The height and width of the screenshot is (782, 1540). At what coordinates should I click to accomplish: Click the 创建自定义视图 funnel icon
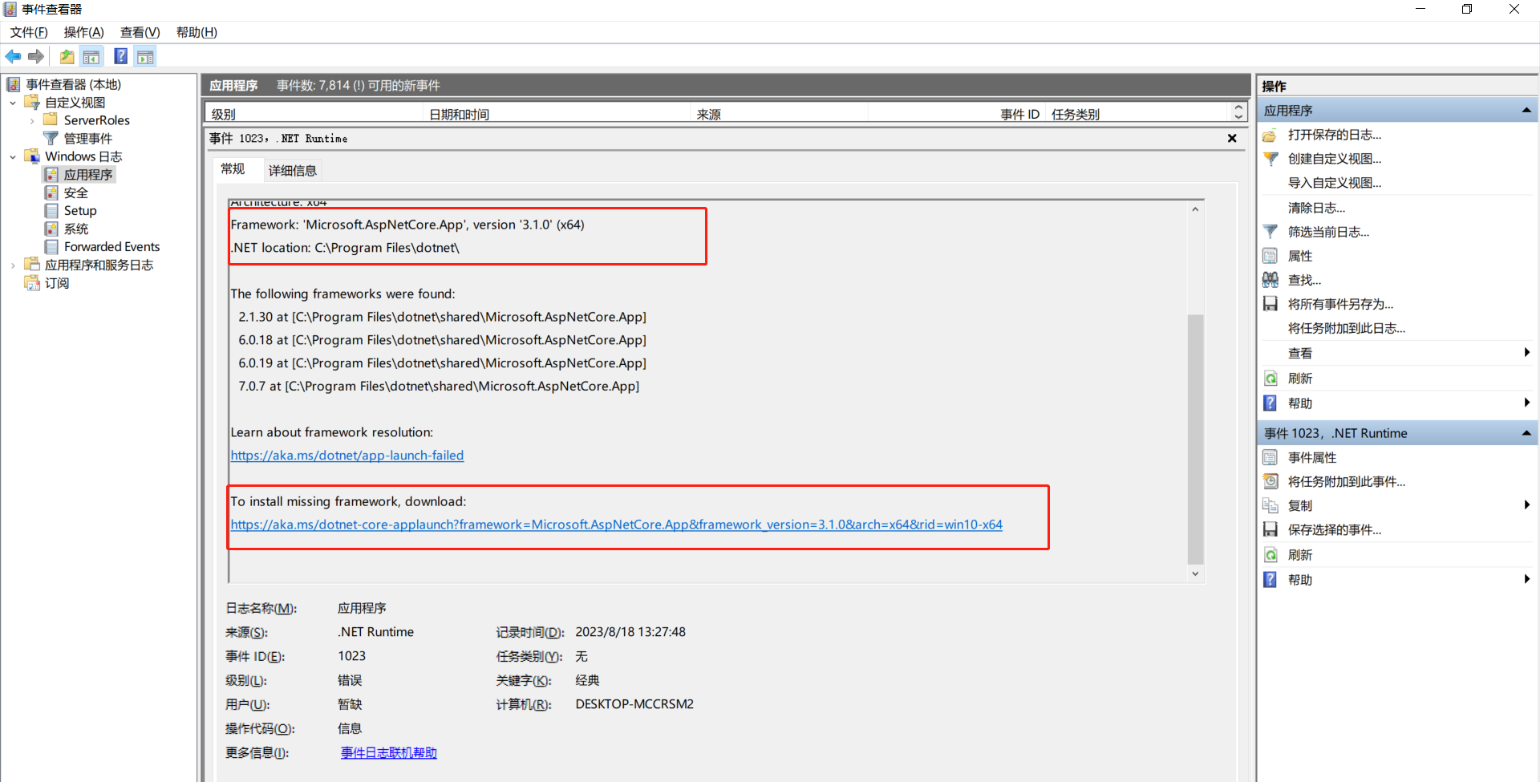click(1270, 159)
